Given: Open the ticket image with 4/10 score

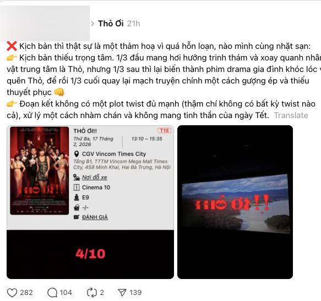Looking at the screenshot, I should click(x=90, y=202).
